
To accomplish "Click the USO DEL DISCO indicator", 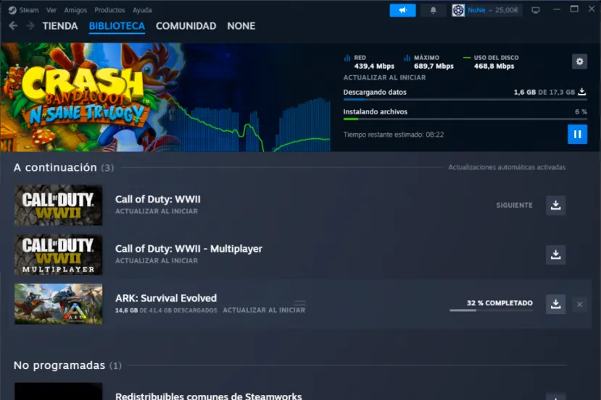I will (x=492, y=62).
